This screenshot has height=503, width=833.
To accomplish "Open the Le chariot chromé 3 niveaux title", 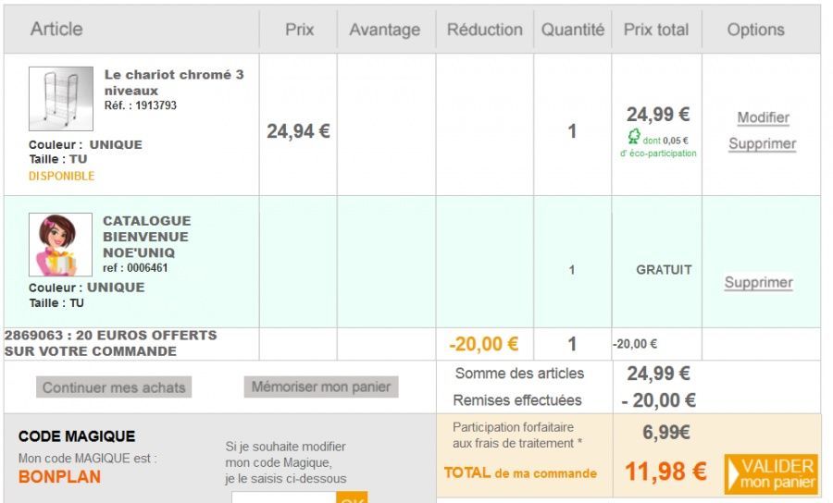I will coord(174,81).
